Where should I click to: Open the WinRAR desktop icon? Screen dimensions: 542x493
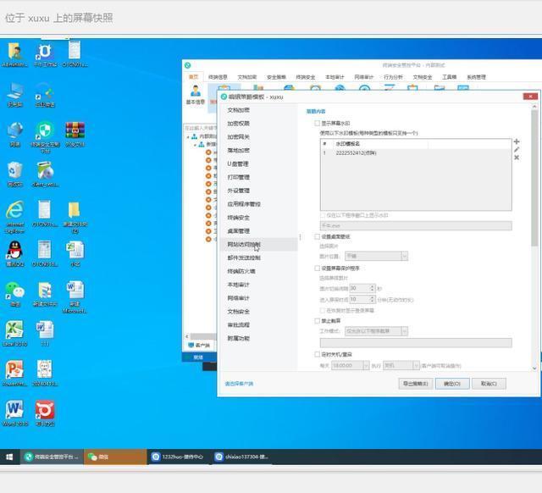[75, 133]
